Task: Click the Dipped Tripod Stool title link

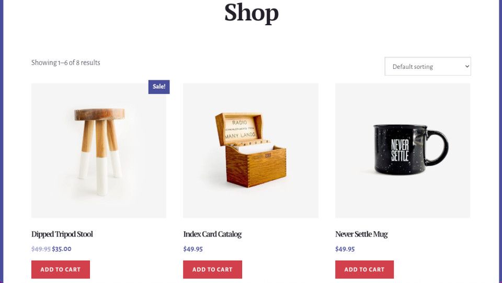Action: [x=62, y=234]
